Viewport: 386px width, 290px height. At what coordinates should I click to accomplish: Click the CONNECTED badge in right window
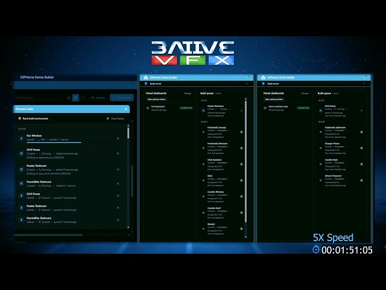pos(303,108)
